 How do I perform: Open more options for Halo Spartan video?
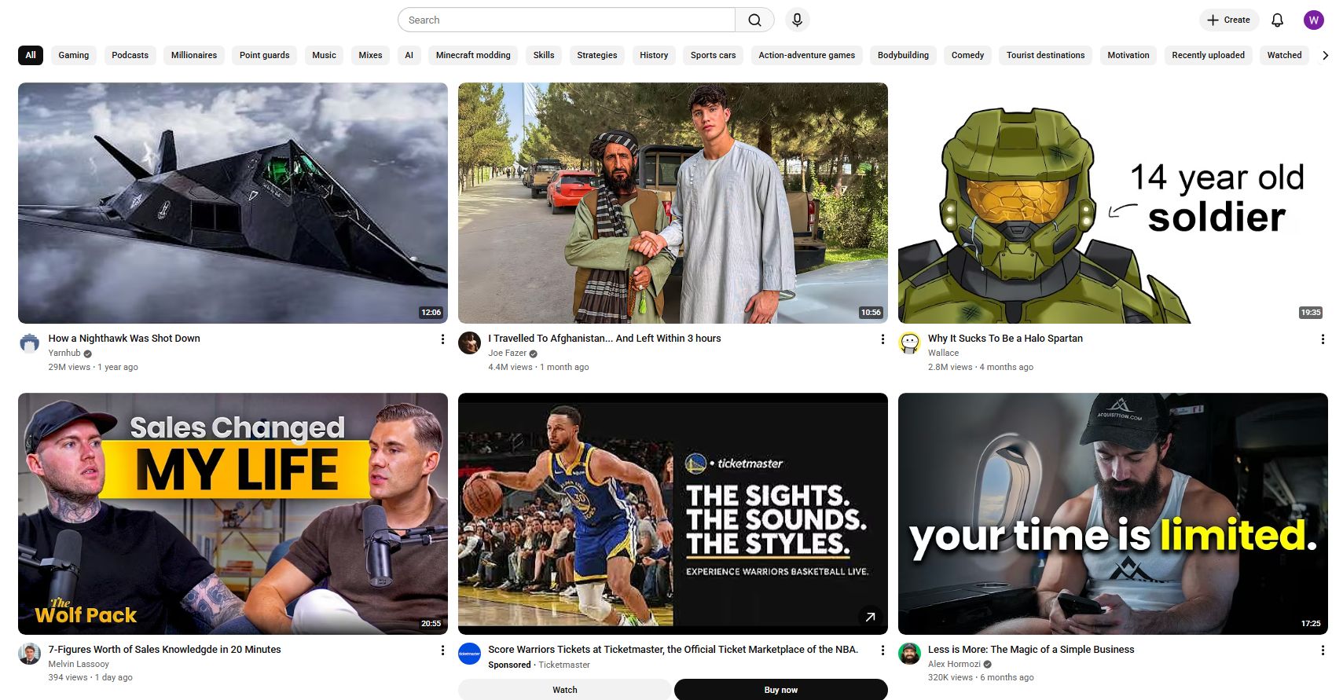tap(1323, 339)
